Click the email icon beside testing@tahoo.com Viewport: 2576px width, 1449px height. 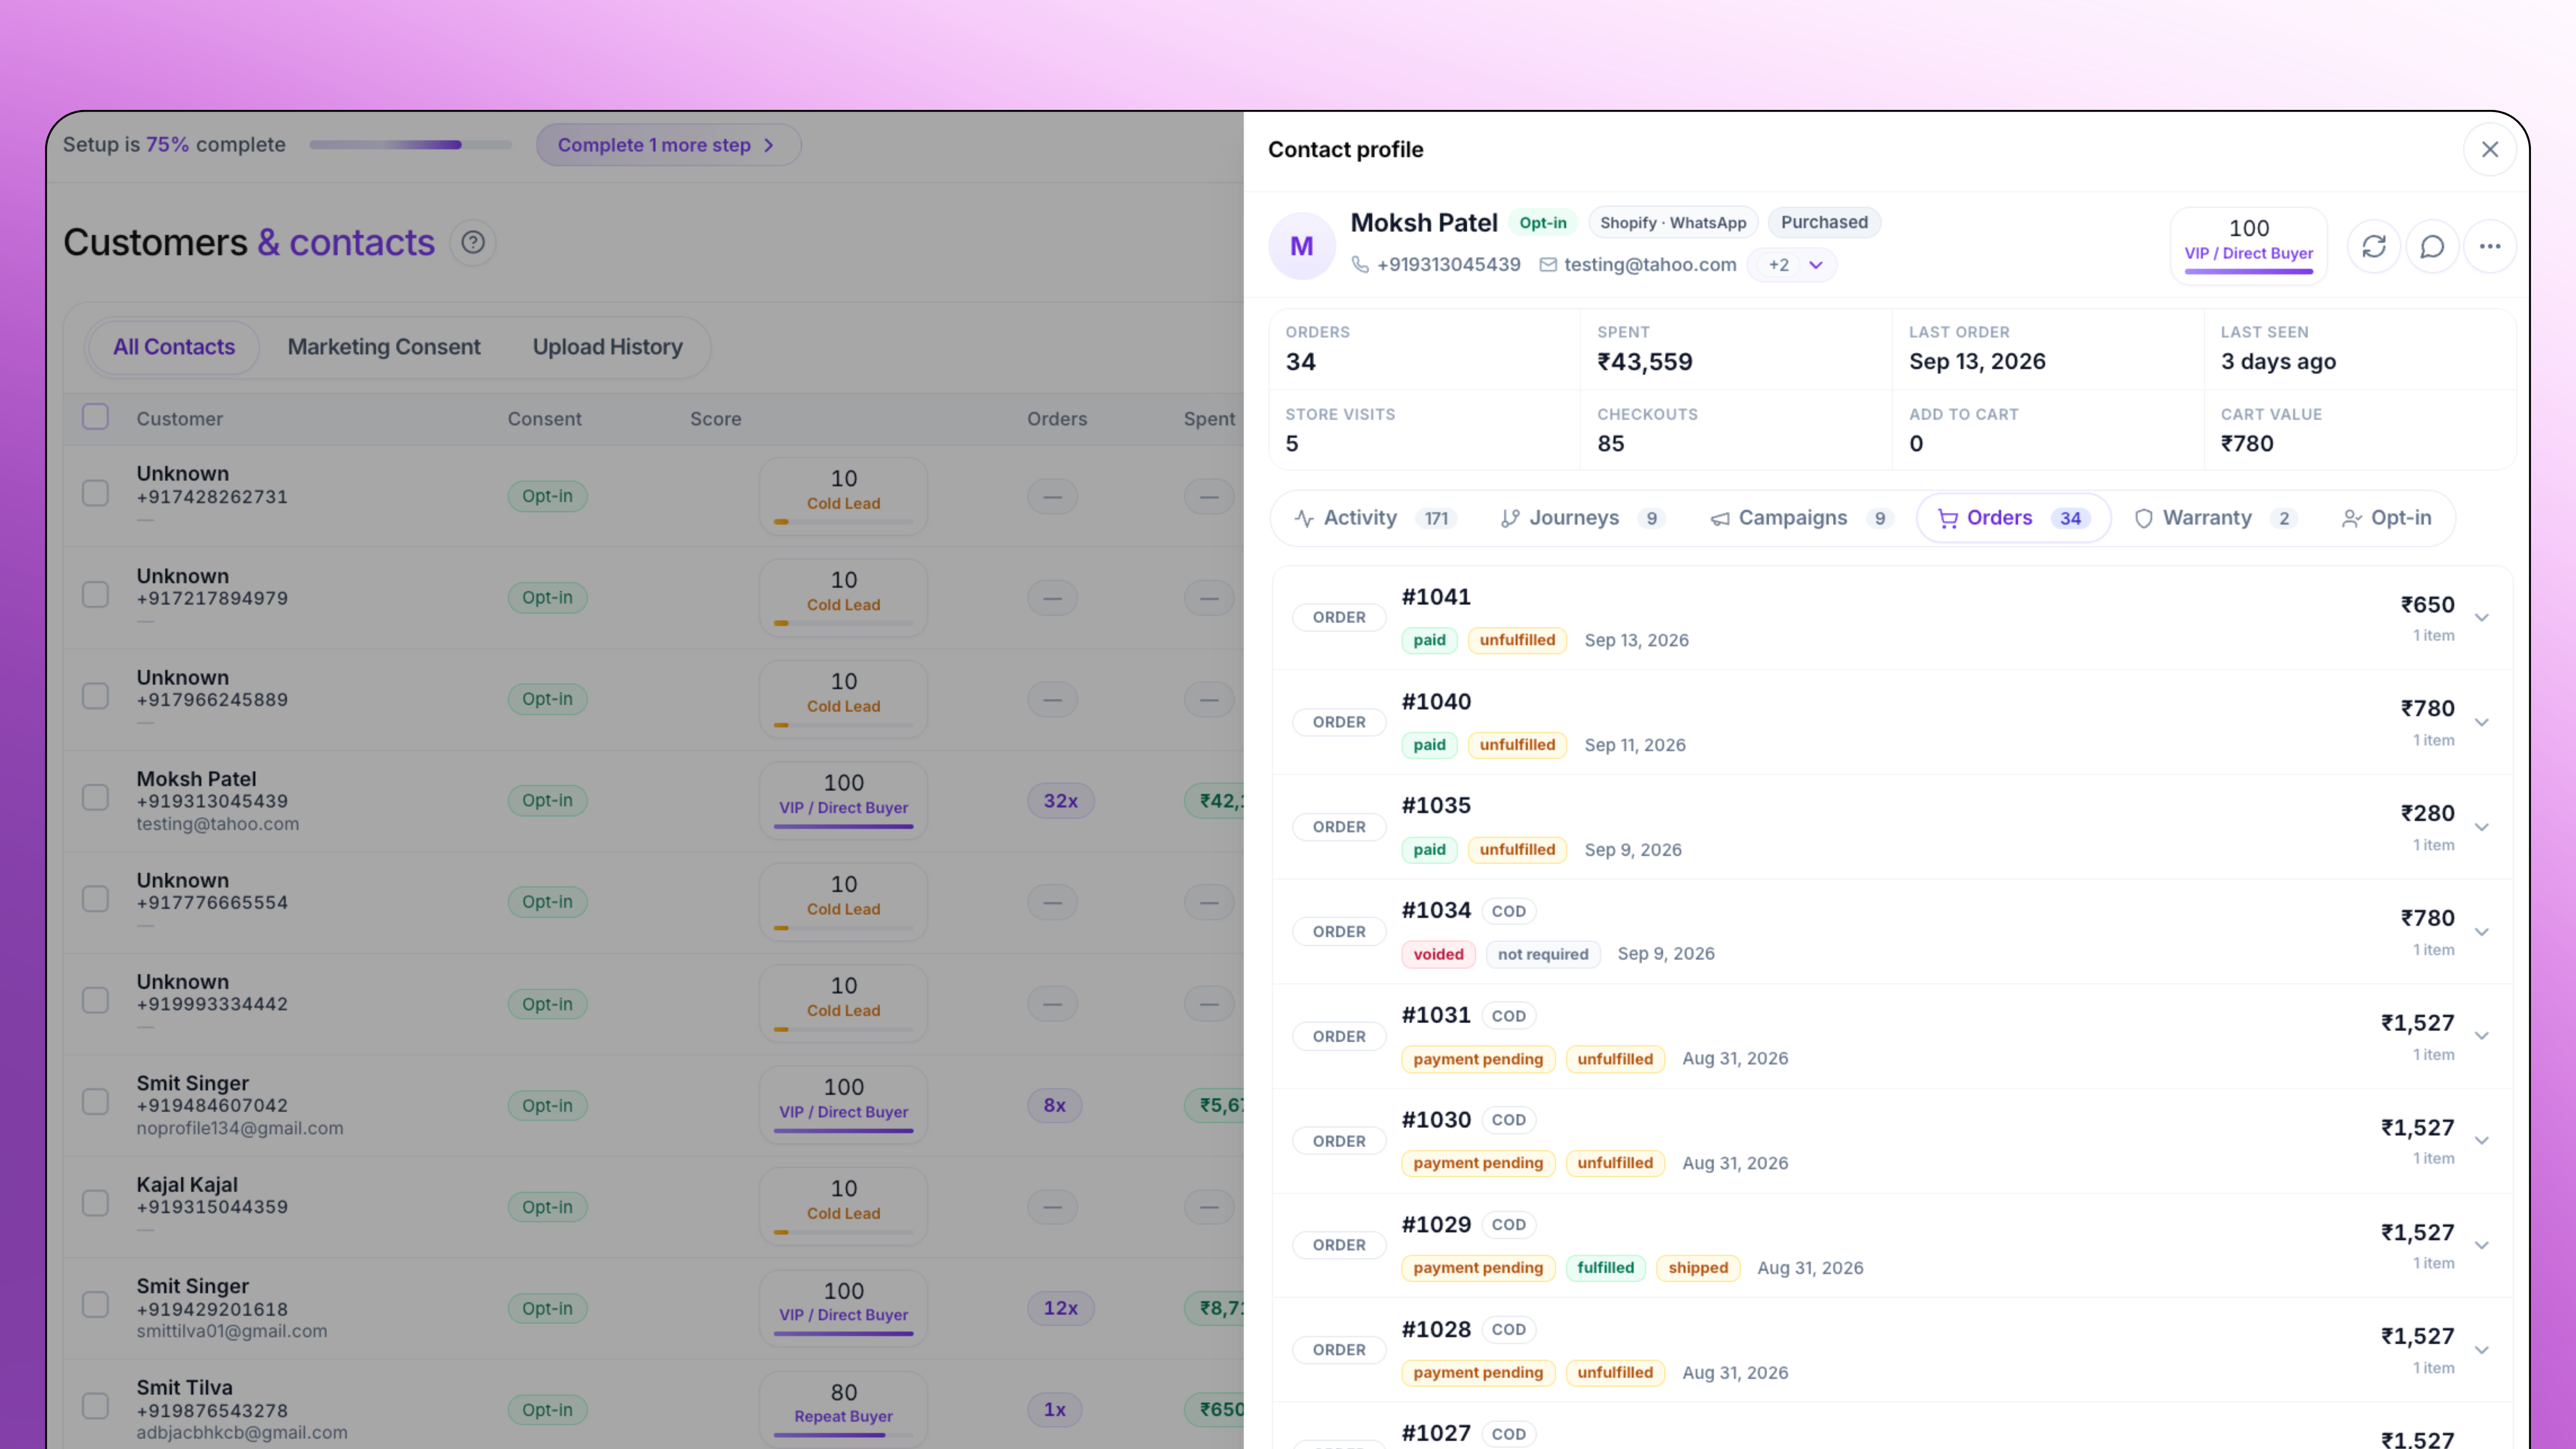point(1548,264)
